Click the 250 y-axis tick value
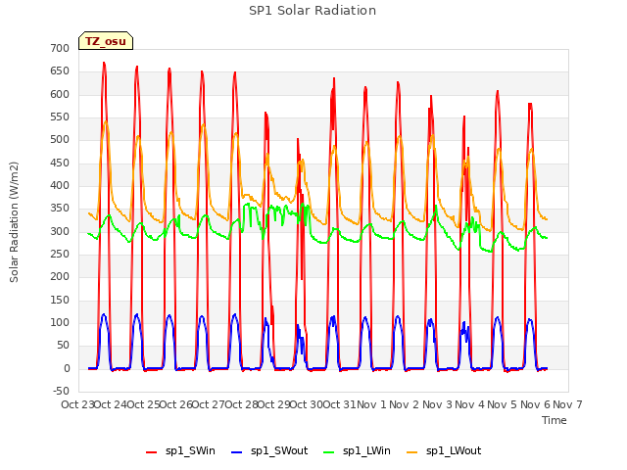Screen dimensions: 627x470 pyautogui.click(x=60, y=255)
